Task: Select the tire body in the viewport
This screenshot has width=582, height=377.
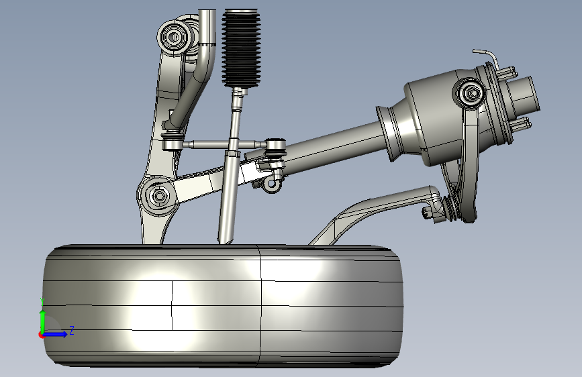Action: tap(223, 306)
